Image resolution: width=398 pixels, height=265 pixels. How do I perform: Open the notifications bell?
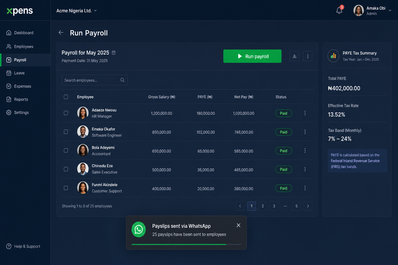[339, 10]
